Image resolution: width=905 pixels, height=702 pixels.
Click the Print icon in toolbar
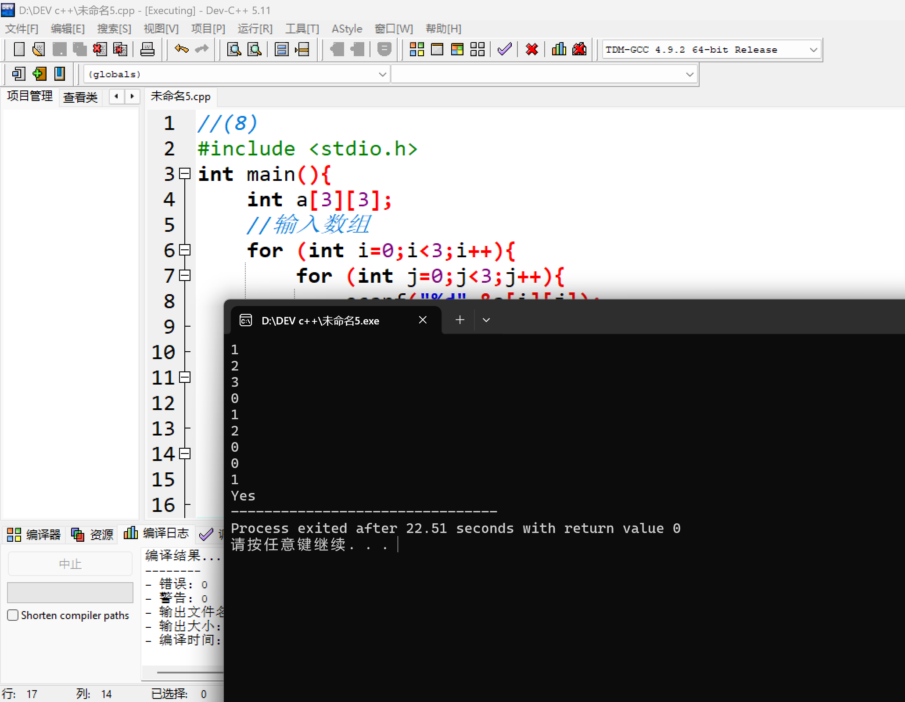point(147,49)
